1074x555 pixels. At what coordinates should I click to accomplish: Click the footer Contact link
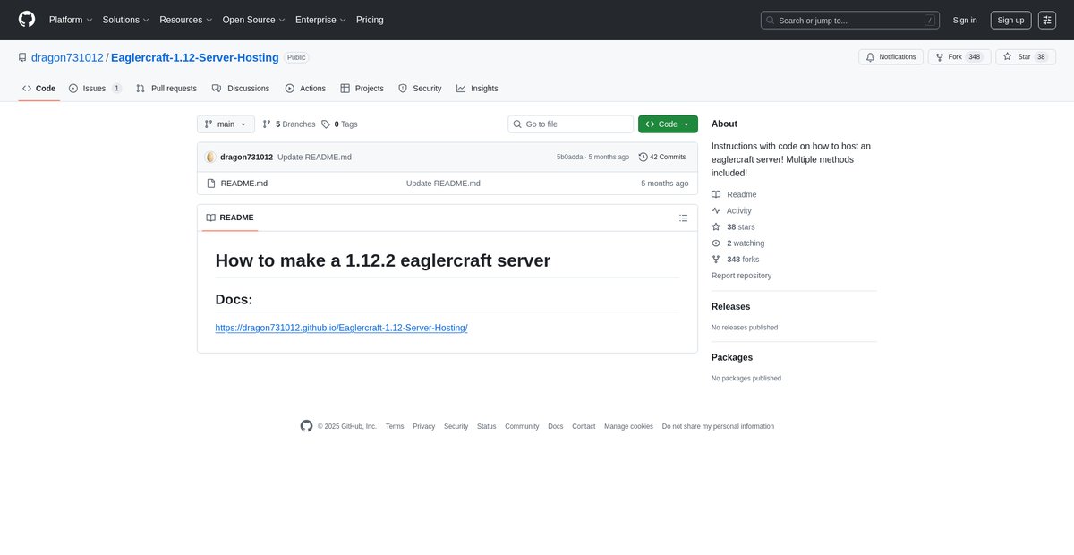584,426
